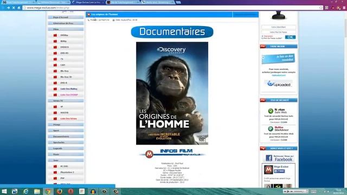
Task: Click red folder icon beside BDRip
Action: (x=55, y=41)
